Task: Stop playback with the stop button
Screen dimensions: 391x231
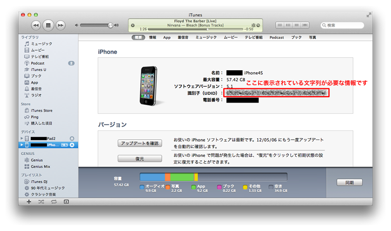Action: (x=48, y=25)
